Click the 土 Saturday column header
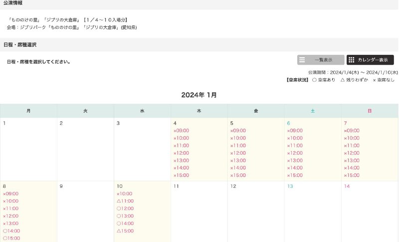This screenshot has width=399, height=242. pyautogui.click(x=313, y=111)
